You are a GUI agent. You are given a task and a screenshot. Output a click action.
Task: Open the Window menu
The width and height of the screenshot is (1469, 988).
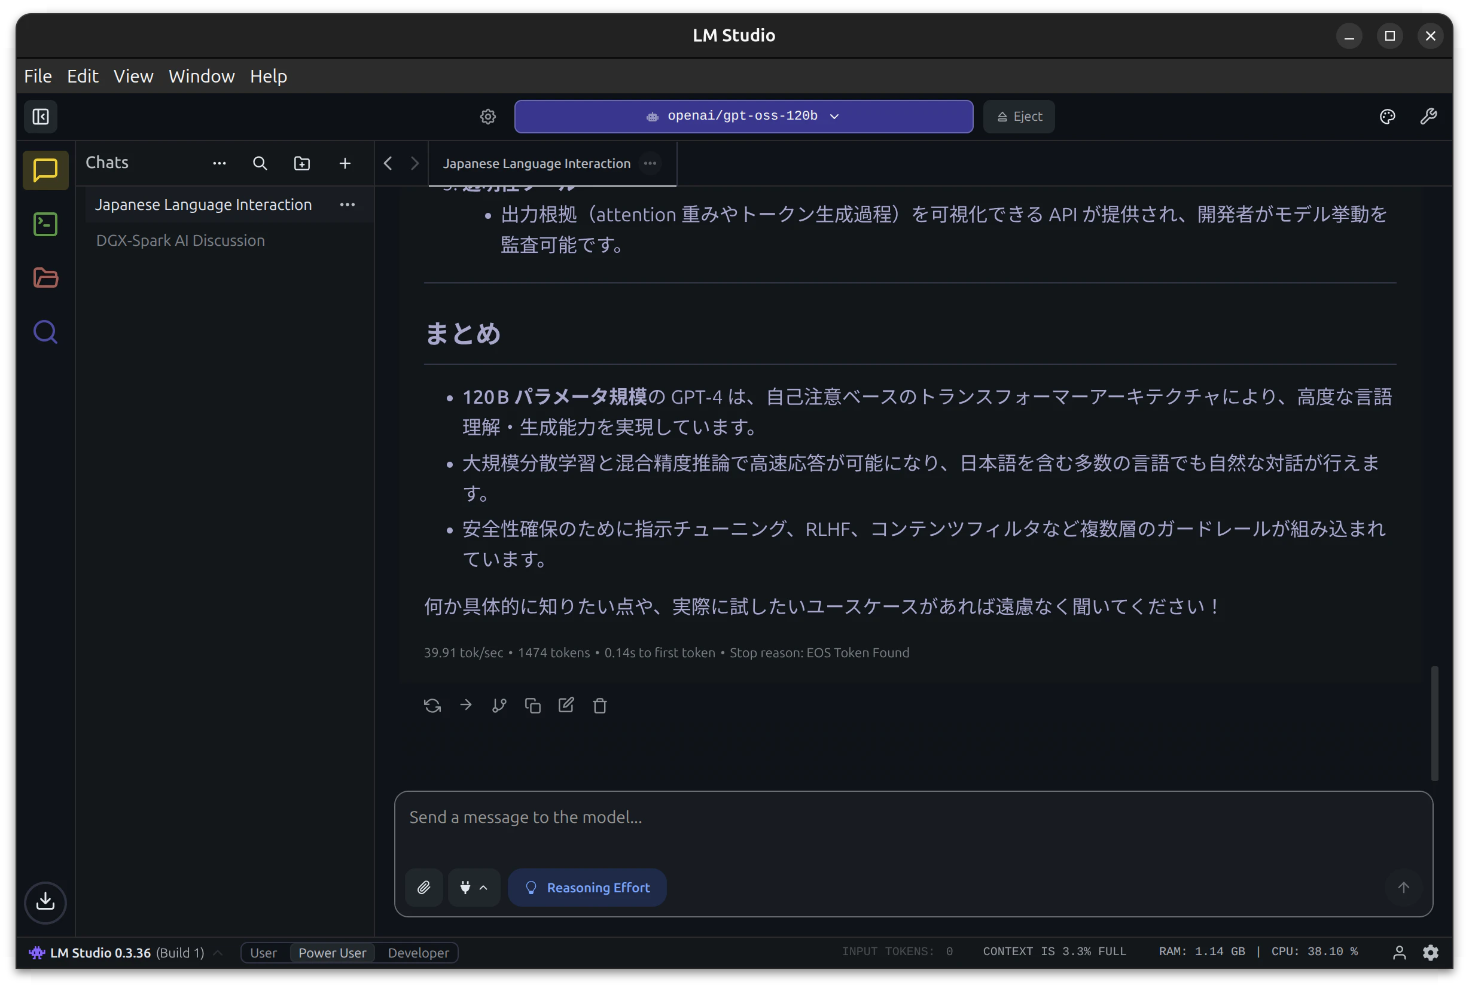point(202,76)
